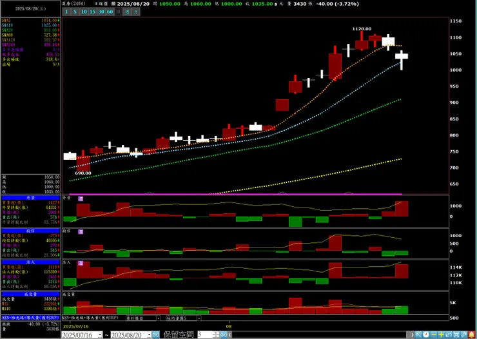The image size is (477, 339).
Task: Click the bell alert icon bottom right
Action: pos(472,334)
